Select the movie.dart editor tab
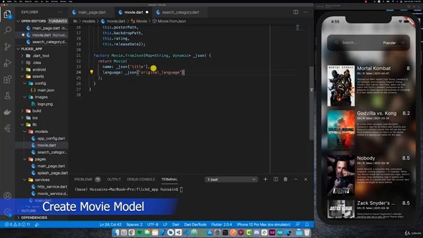 134,12
